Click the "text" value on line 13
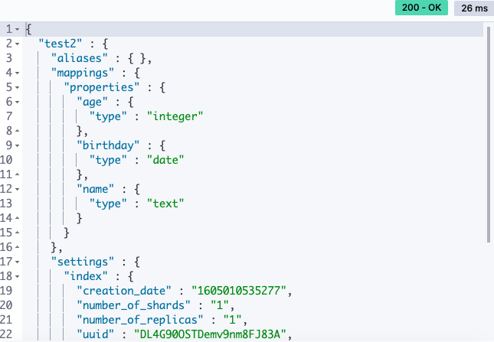This screenshot has width=494, height=342. point(165,204)
